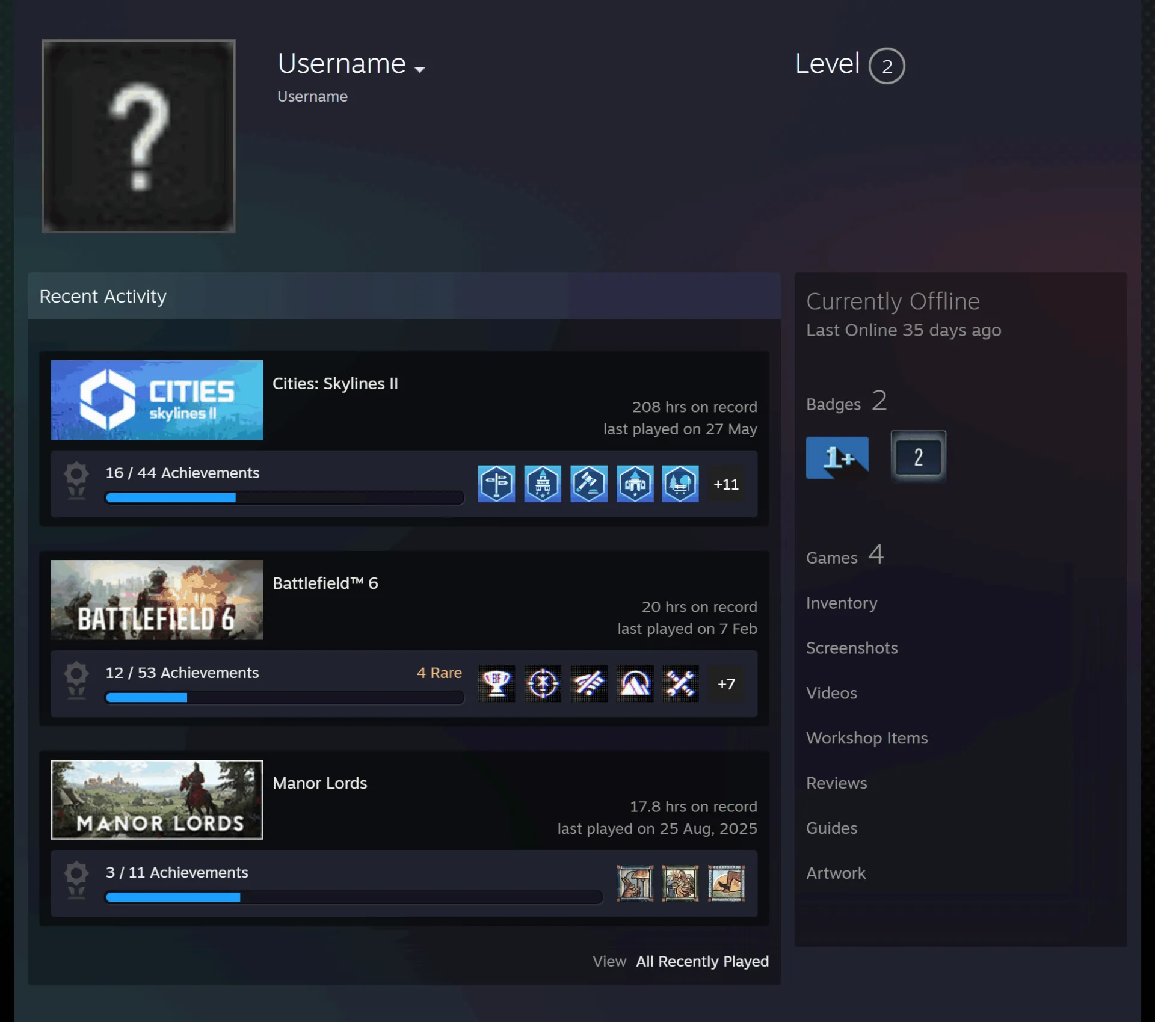Open the Inventory link
This screenshot has width=1155, height=1022.
tap(842, 603)
